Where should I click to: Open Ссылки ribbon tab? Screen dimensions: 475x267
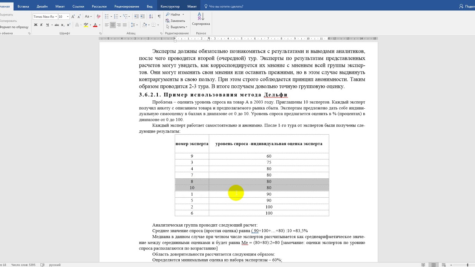click(x=78, y=6)
